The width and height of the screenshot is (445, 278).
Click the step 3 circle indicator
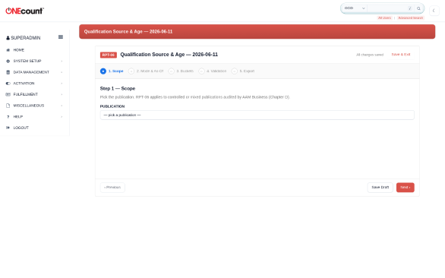point(171,71)
